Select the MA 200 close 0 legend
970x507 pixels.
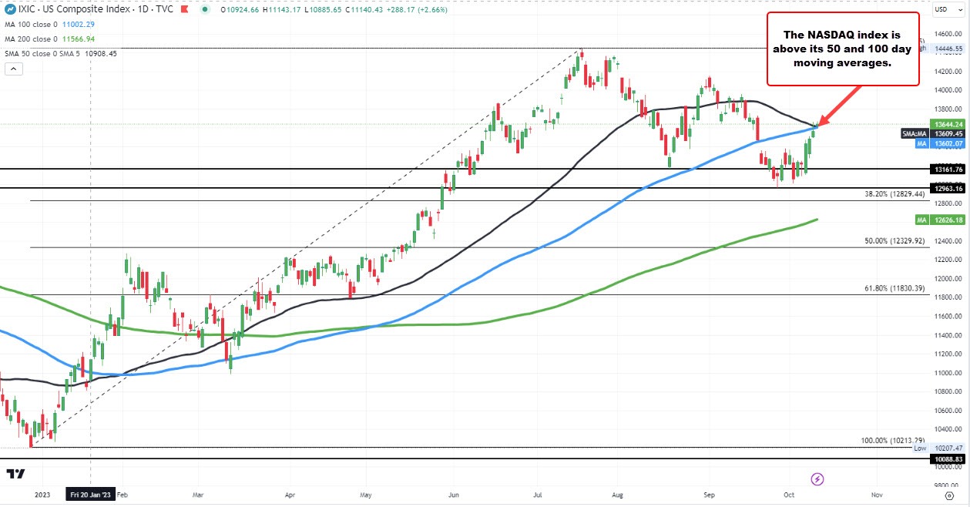pos(30,39)
